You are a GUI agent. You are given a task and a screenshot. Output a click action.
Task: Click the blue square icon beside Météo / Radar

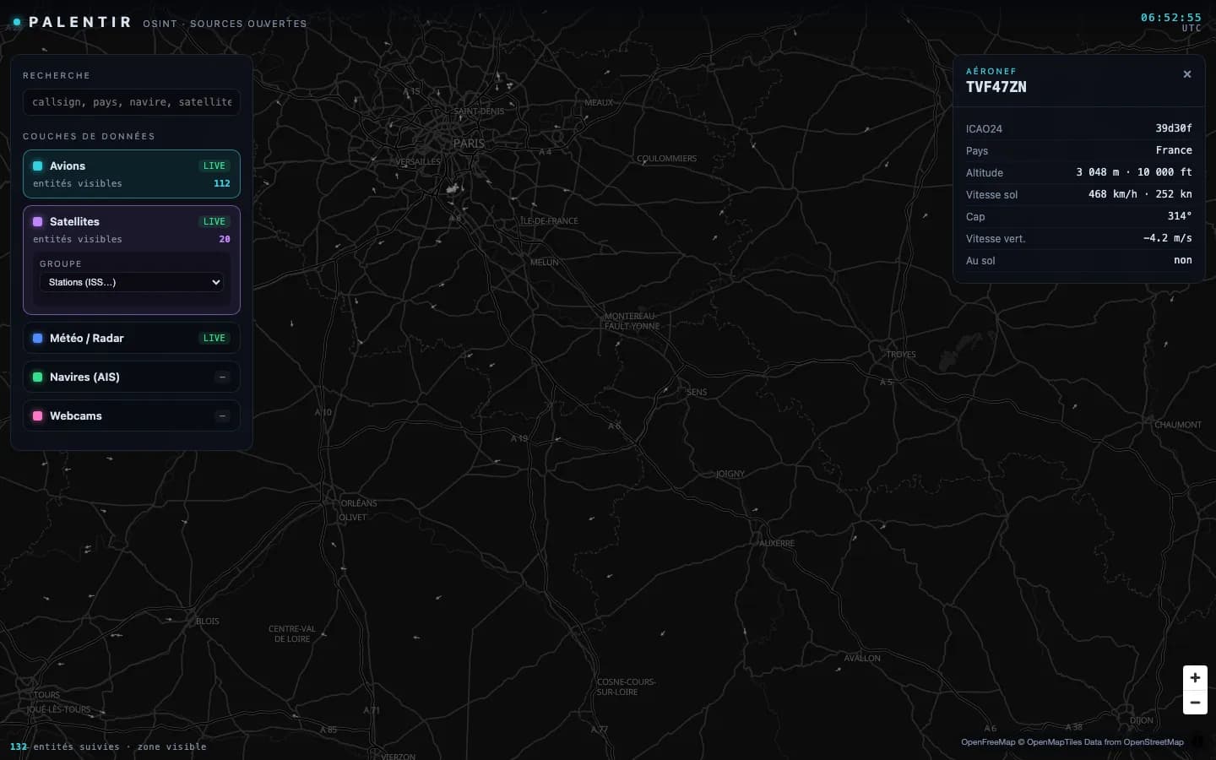38,339
